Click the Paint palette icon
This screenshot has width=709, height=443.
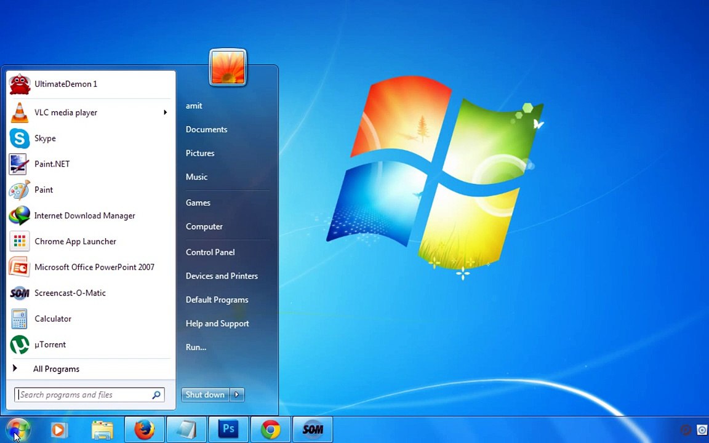[x=20, y=190]
